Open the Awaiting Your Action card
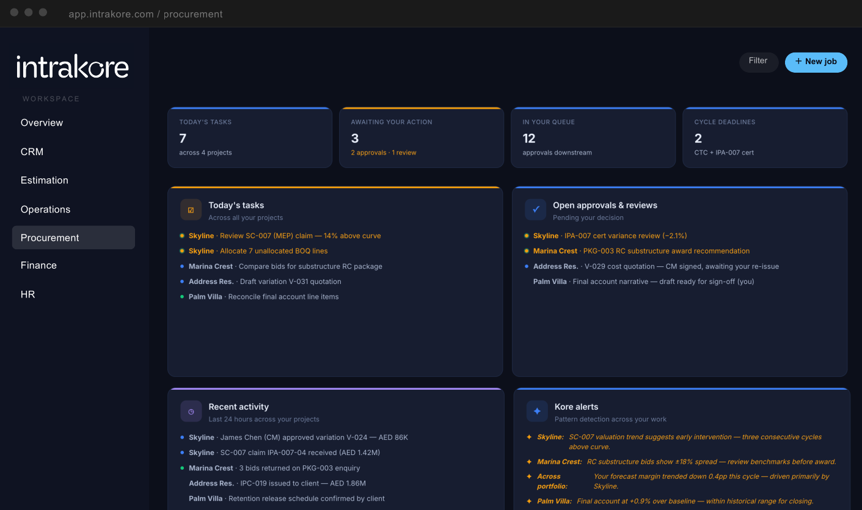The width and height of the screenshot is (862, 510). coord(422,137)
